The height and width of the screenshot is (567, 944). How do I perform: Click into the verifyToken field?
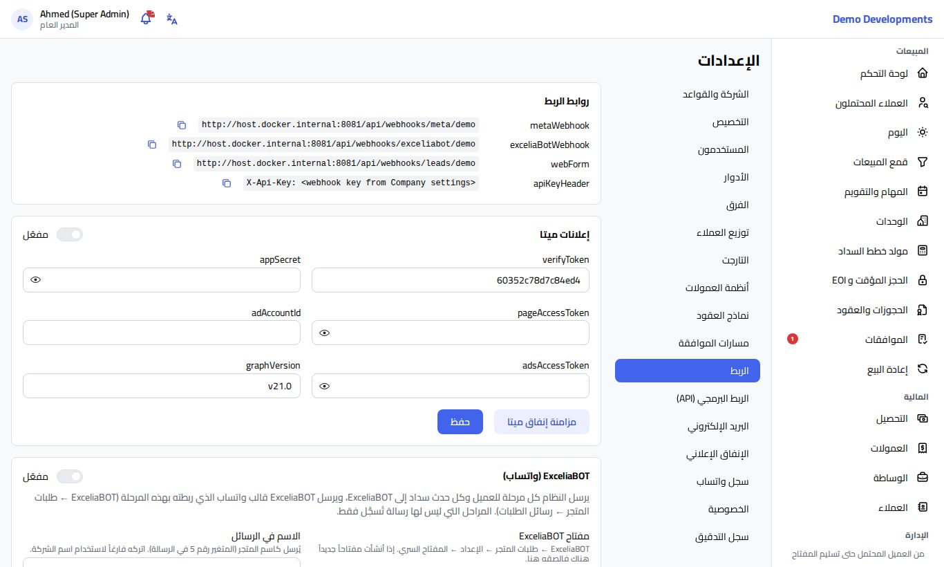(x=451, y=280)
